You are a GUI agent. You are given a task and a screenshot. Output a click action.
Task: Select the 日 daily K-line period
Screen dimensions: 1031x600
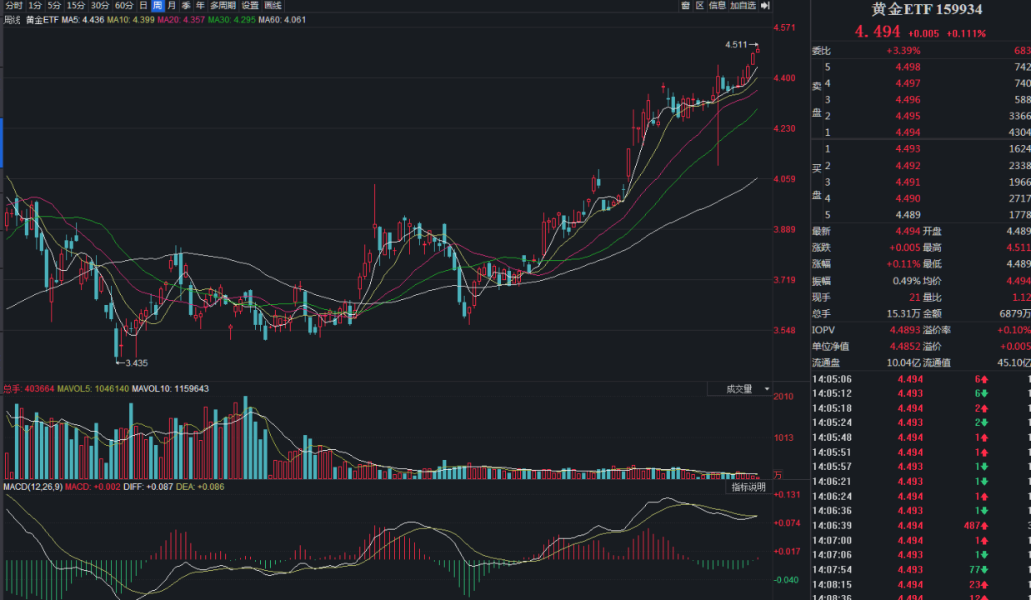point(143,6)
